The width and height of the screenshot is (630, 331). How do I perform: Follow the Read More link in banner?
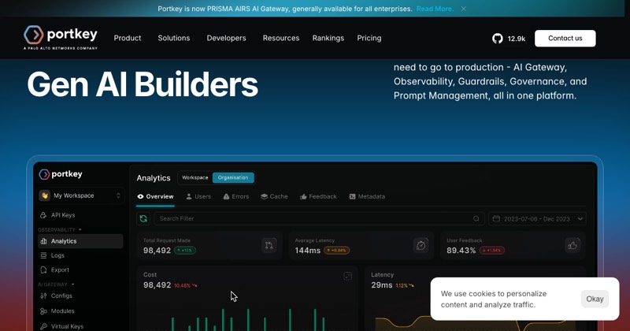pos(435,9)
